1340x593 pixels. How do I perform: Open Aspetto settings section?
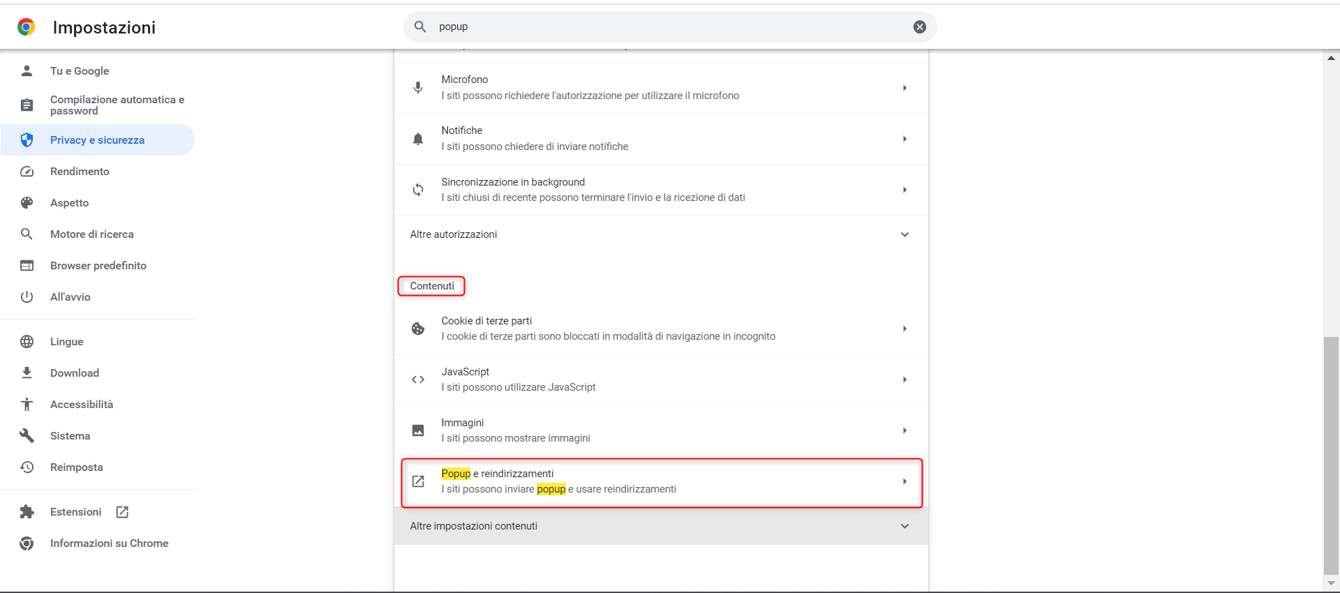point(69,203)
